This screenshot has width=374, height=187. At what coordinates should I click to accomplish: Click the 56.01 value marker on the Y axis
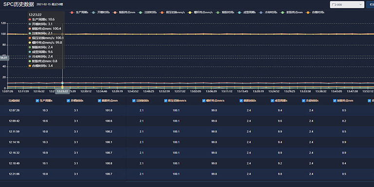[4, 58]
